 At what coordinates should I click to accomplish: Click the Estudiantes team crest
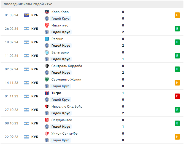[47, 120]
